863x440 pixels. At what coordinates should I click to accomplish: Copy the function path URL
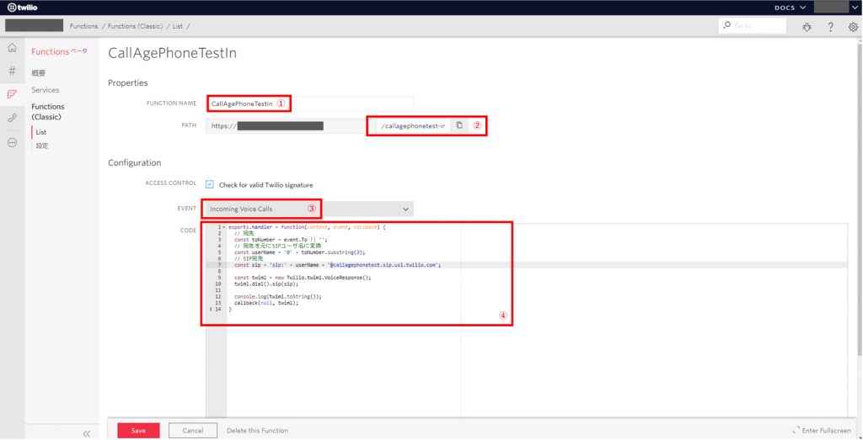[x=459, y=125]
